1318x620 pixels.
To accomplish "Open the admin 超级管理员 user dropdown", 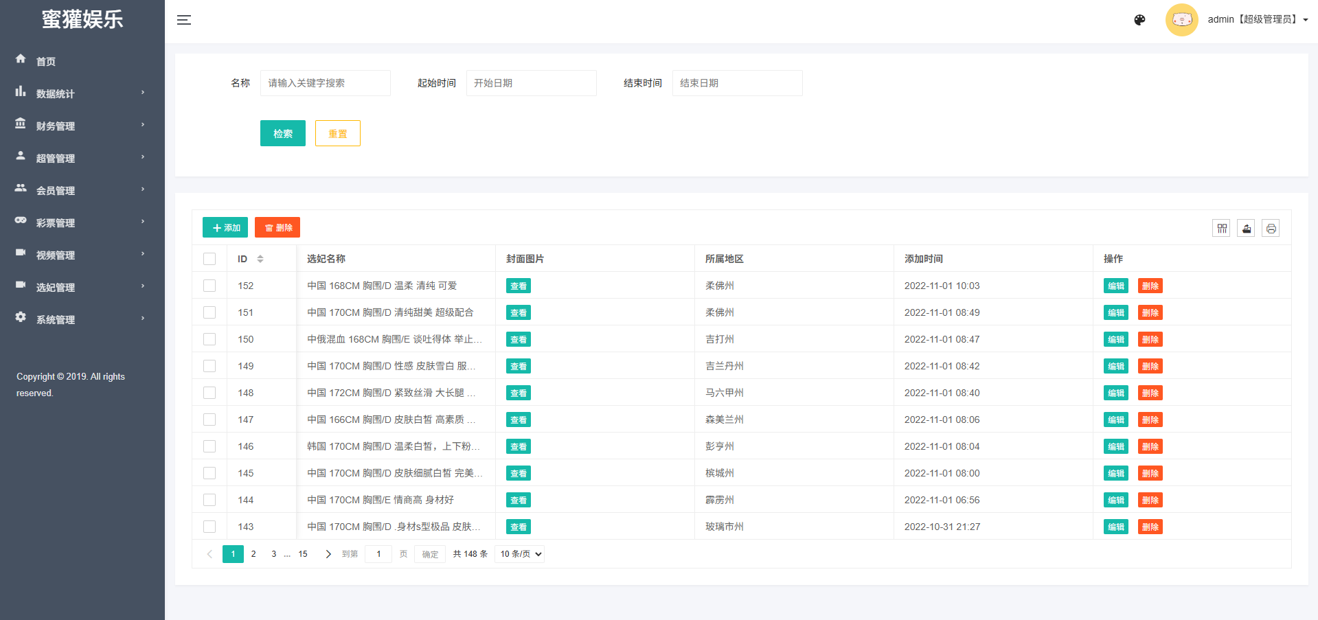I will [1258, 20].
